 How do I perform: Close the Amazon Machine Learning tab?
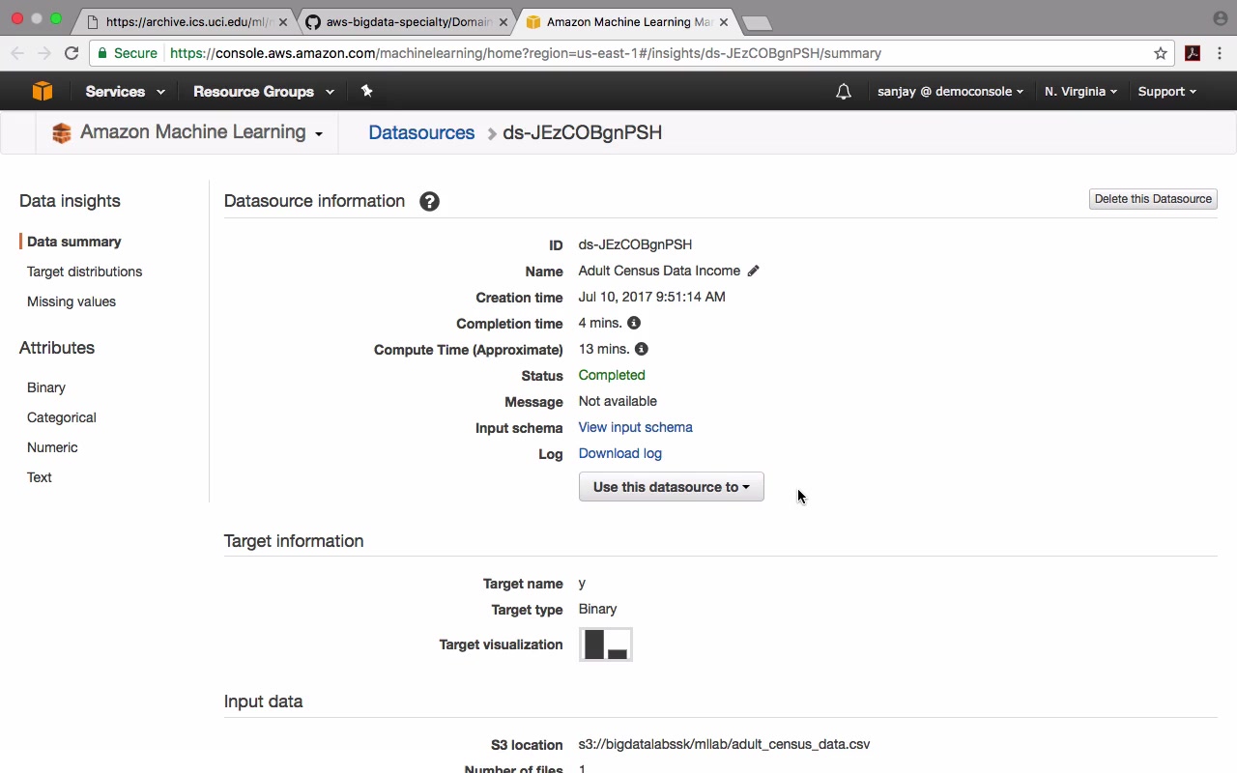(724, 21)
